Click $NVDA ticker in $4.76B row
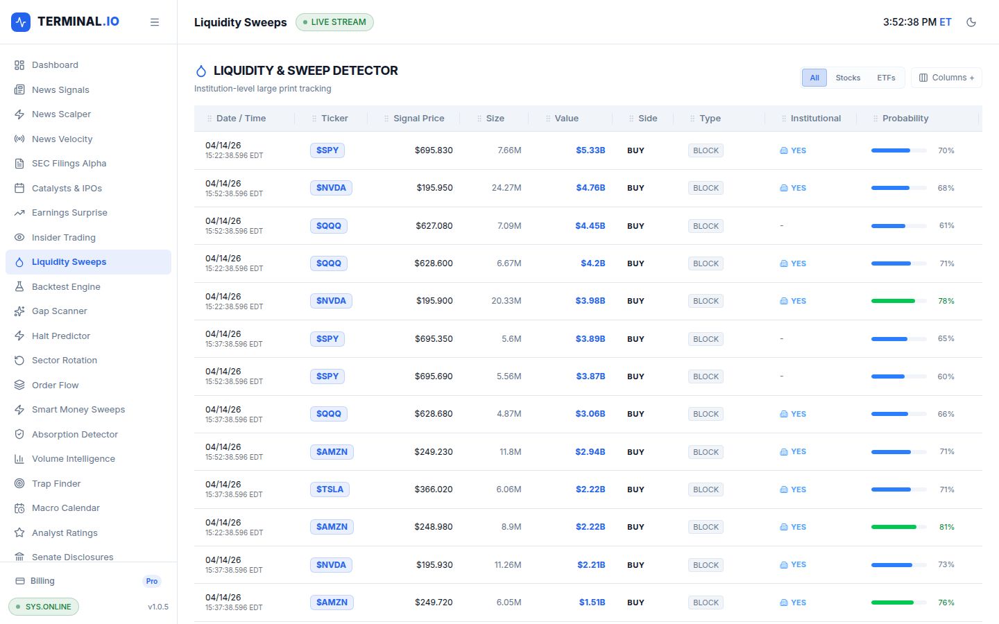Screen dimensions: 999x624 coord(331,188)
